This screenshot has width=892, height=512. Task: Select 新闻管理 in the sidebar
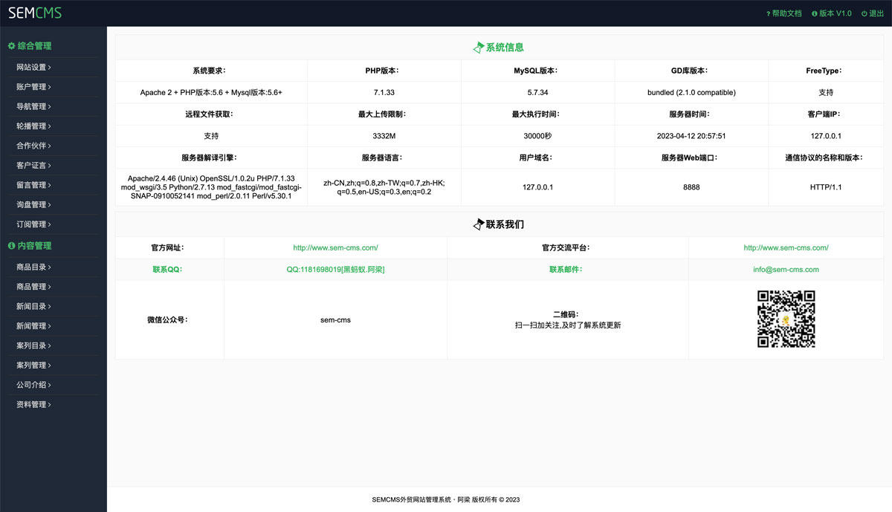coord(33,326)
